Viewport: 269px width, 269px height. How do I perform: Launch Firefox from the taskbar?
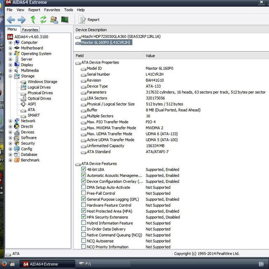(4, 264)
